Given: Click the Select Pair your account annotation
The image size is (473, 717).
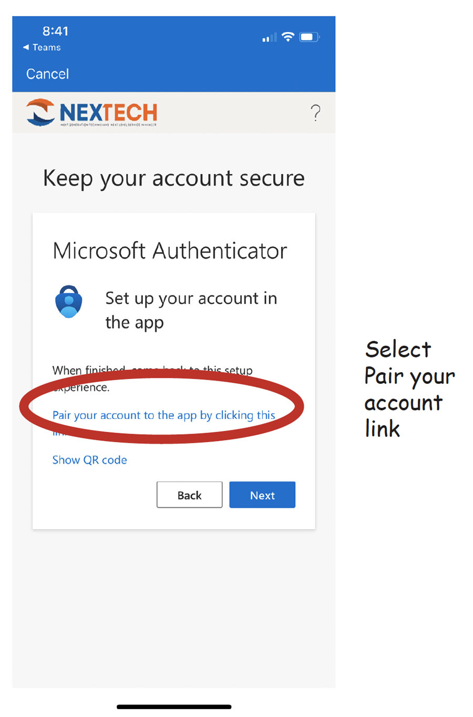Looking at the screenshot, I should pos(409,389).
